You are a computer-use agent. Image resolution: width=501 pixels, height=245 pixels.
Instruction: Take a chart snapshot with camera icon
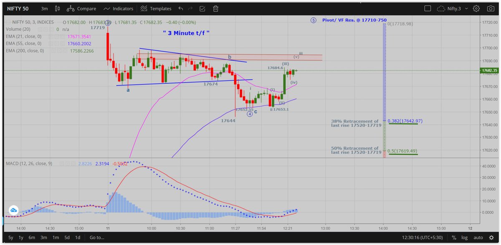[491, 8]
